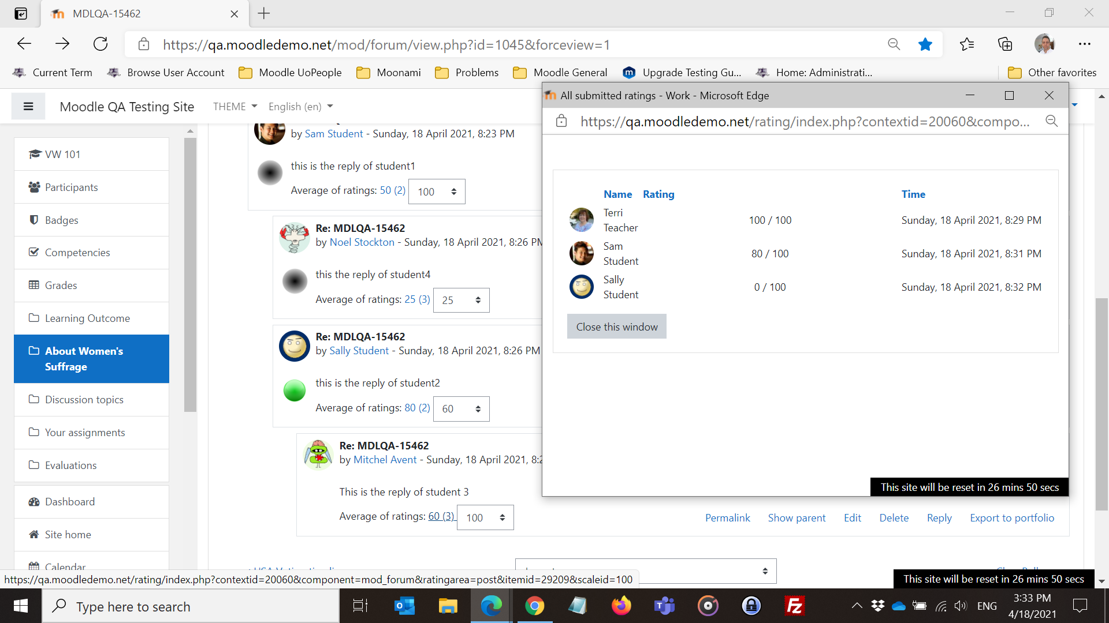
Task: Go to Participants in the sidebar
Action: point(91,187)
